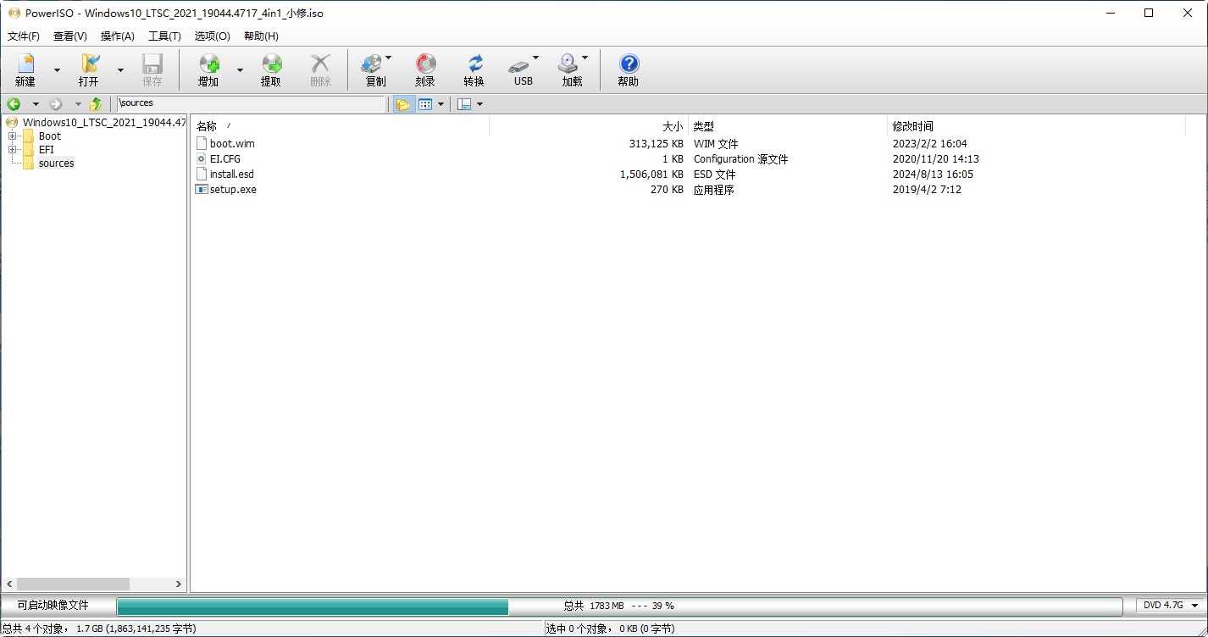The height and width of the screenshot is (637, 1208).
Task: Click the USB bootable drive icon
Action: point(522,68)
